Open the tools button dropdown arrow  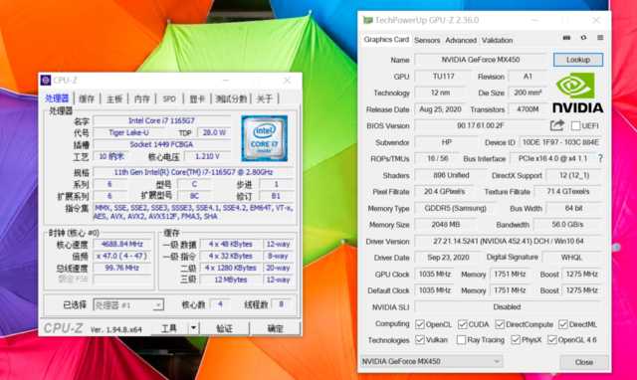[x=194, y=327]
